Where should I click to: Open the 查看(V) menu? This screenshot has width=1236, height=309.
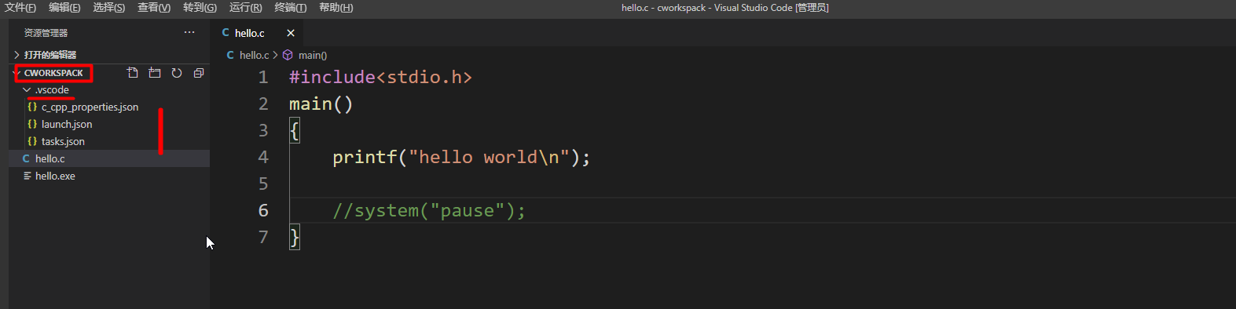click(154, 8)
